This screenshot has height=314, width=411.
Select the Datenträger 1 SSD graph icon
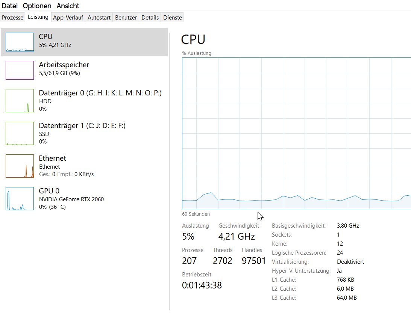click(20, 133)
